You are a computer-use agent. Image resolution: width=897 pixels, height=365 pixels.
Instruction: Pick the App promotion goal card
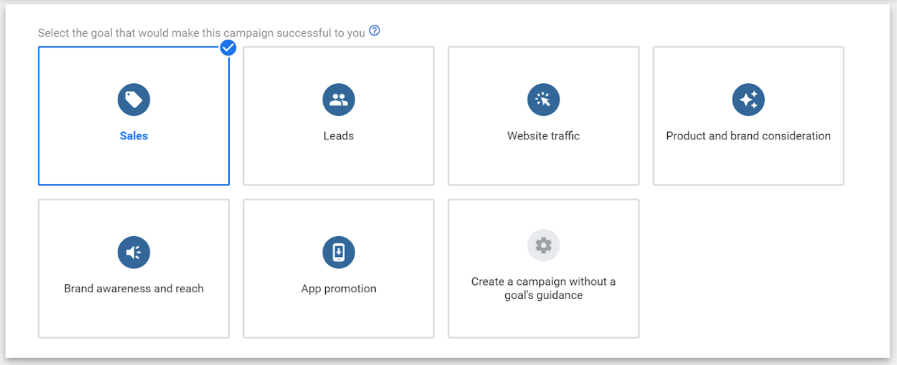click(x=339, y=269)
